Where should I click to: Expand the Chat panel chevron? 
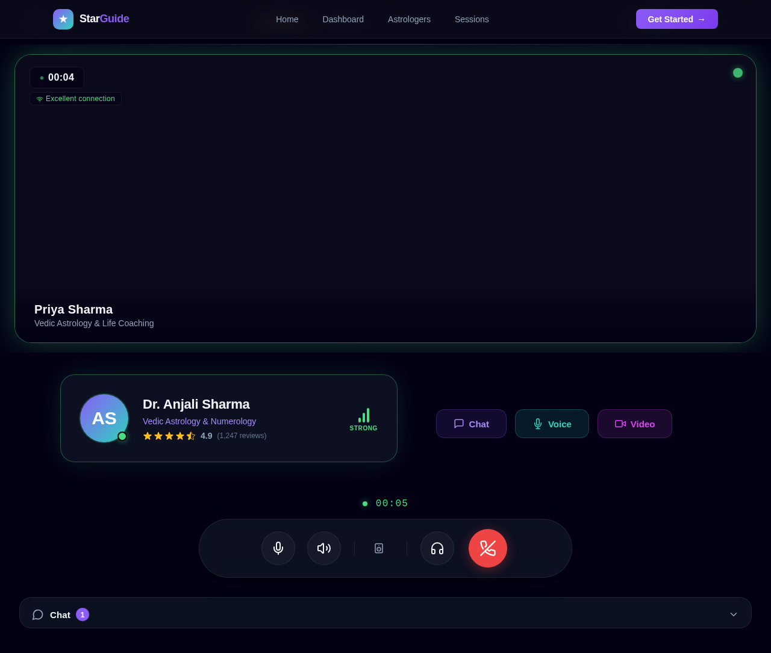(x=734, y=614)
